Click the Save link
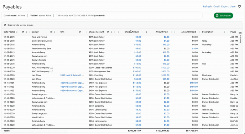Image resolution: width=245 pixels, height=134 pixels. pyautogui.click(x=233, y=6)
